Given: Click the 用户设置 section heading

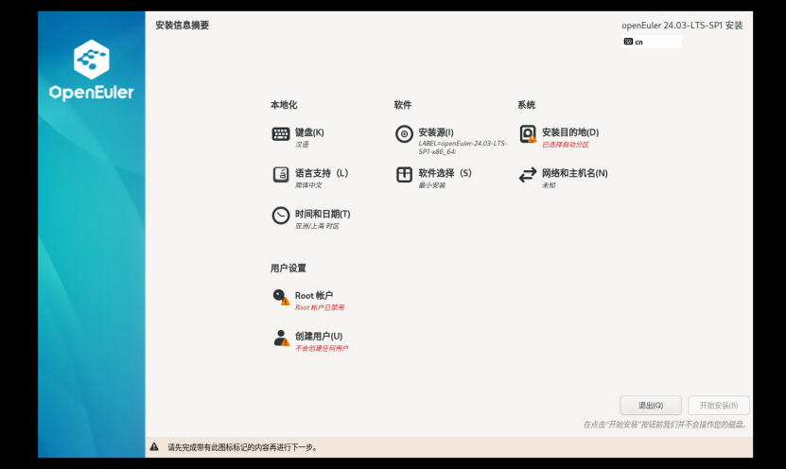Looking at the screenshot, I should point(288,269).
